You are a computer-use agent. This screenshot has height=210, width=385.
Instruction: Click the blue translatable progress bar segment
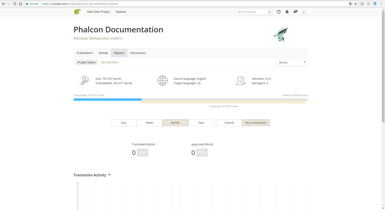[107, 100]
